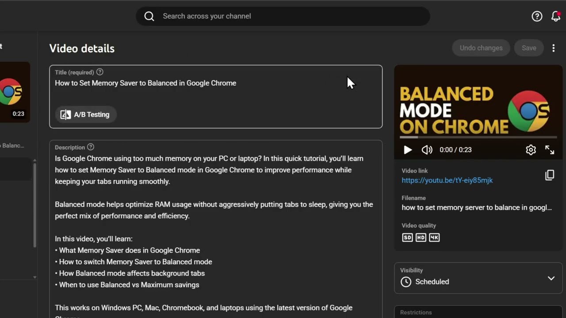566x318 pixels.
Task: Click the A/B Testing button
Action: coord(85,114)
